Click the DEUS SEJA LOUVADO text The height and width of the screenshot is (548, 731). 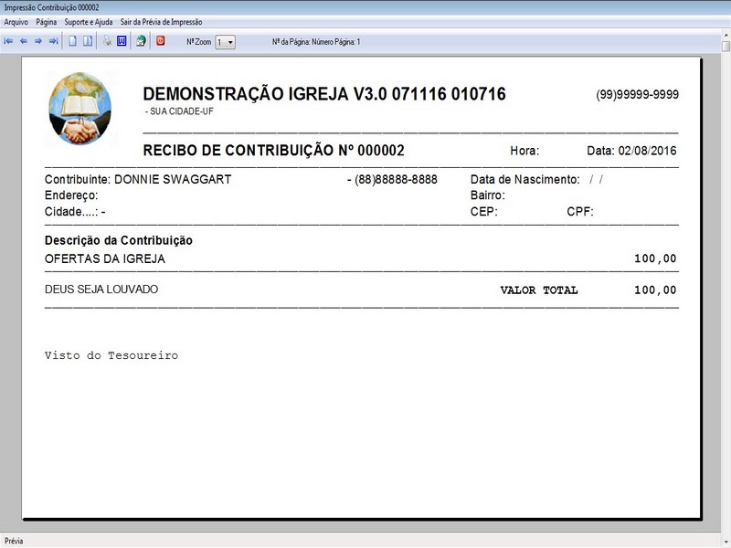click(x=101, y=290)
